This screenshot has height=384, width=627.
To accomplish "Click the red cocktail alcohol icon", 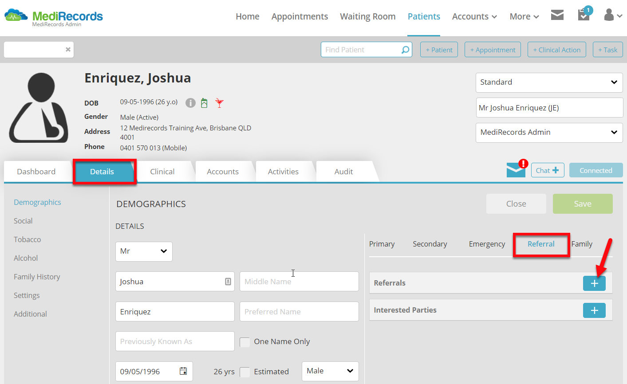I will (x=219, y=103).
